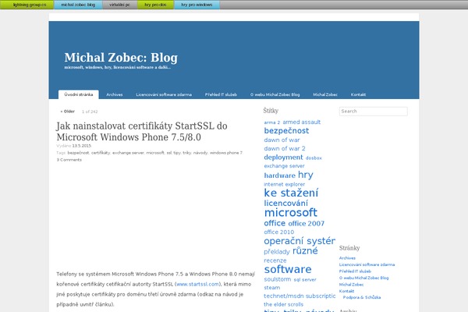The image size is (468, 312).
Task: Open the michal zobec blog tab
Action: pyautogui.click(x=78, y=5)
